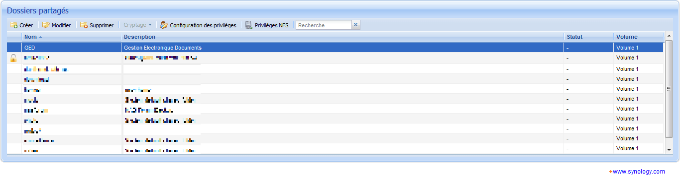Click the vertical scrollbar thumb
This screenshot has height=182, width=681.
669,89
